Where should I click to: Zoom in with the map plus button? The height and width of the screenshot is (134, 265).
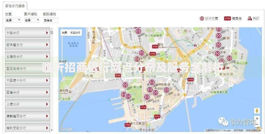(257, 119)
